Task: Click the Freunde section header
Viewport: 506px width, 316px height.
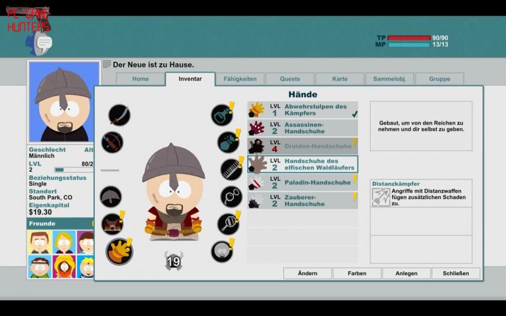Action: click(x=60, y=224)
